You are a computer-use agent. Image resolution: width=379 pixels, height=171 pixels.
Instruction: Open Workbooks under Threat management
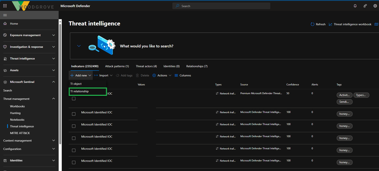(17, 106)
